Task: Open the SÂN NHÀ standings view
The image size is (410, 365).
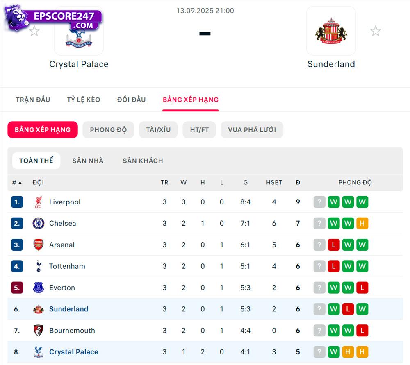Action: click(87, 161)
